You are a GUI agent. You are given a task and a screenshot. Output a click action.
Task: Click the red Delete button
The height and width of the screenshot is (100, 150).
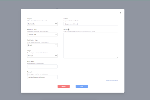[x=64, y=86]
